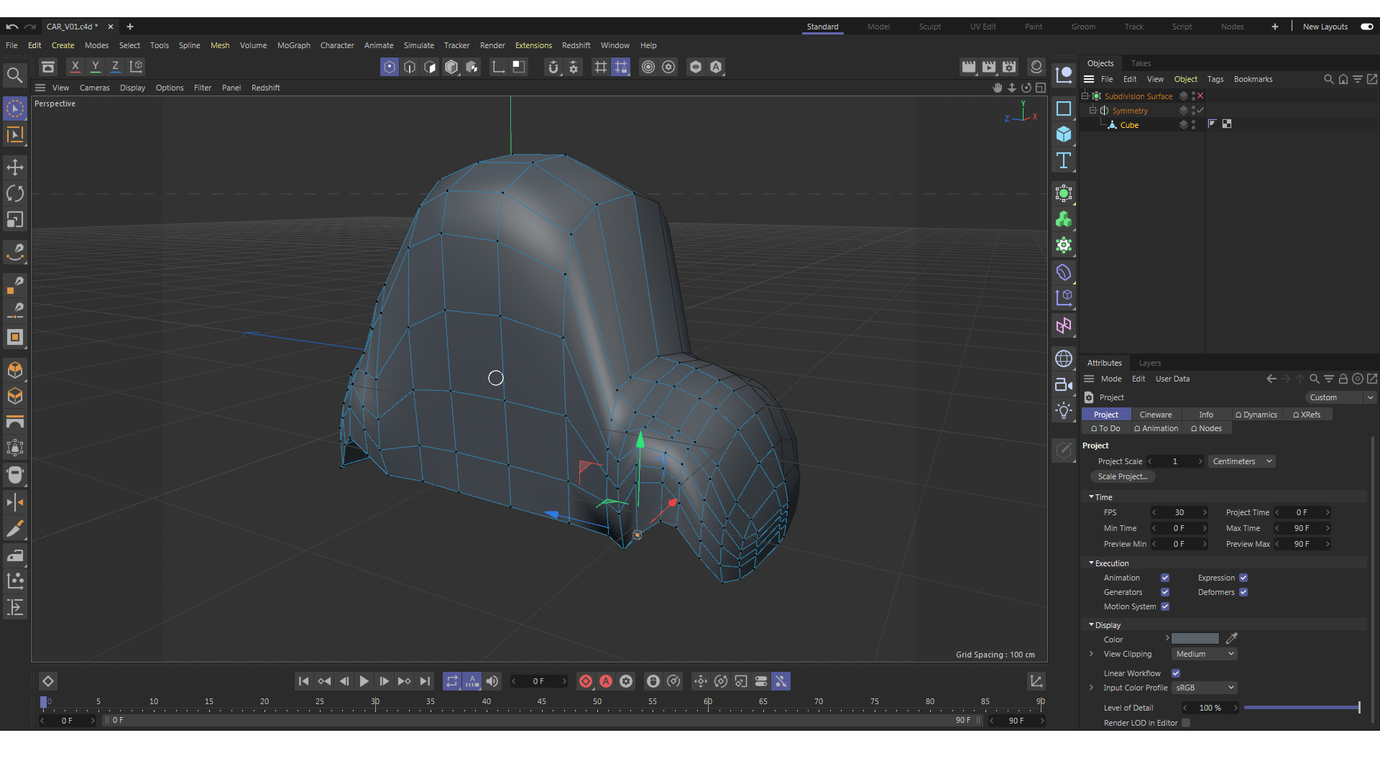Click the FPS input field
Viewport: 1380px width, 776px height.
point(1179,512)
